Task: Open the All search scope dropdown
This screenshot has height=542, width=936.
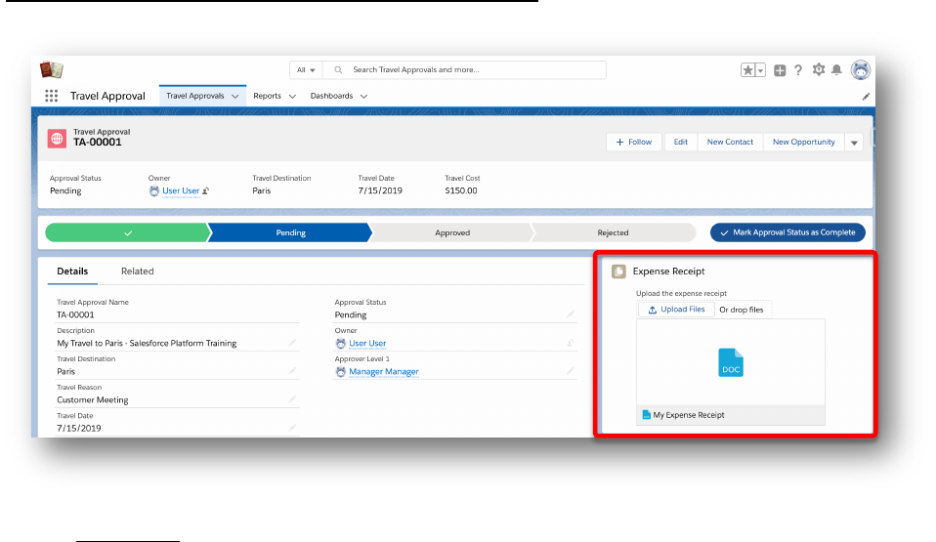Action: [x=306, y=70]
